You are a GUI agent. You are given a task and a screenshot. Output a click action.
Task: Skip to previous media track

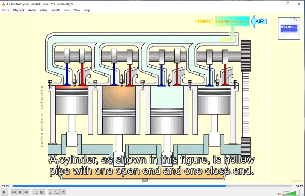14,192
